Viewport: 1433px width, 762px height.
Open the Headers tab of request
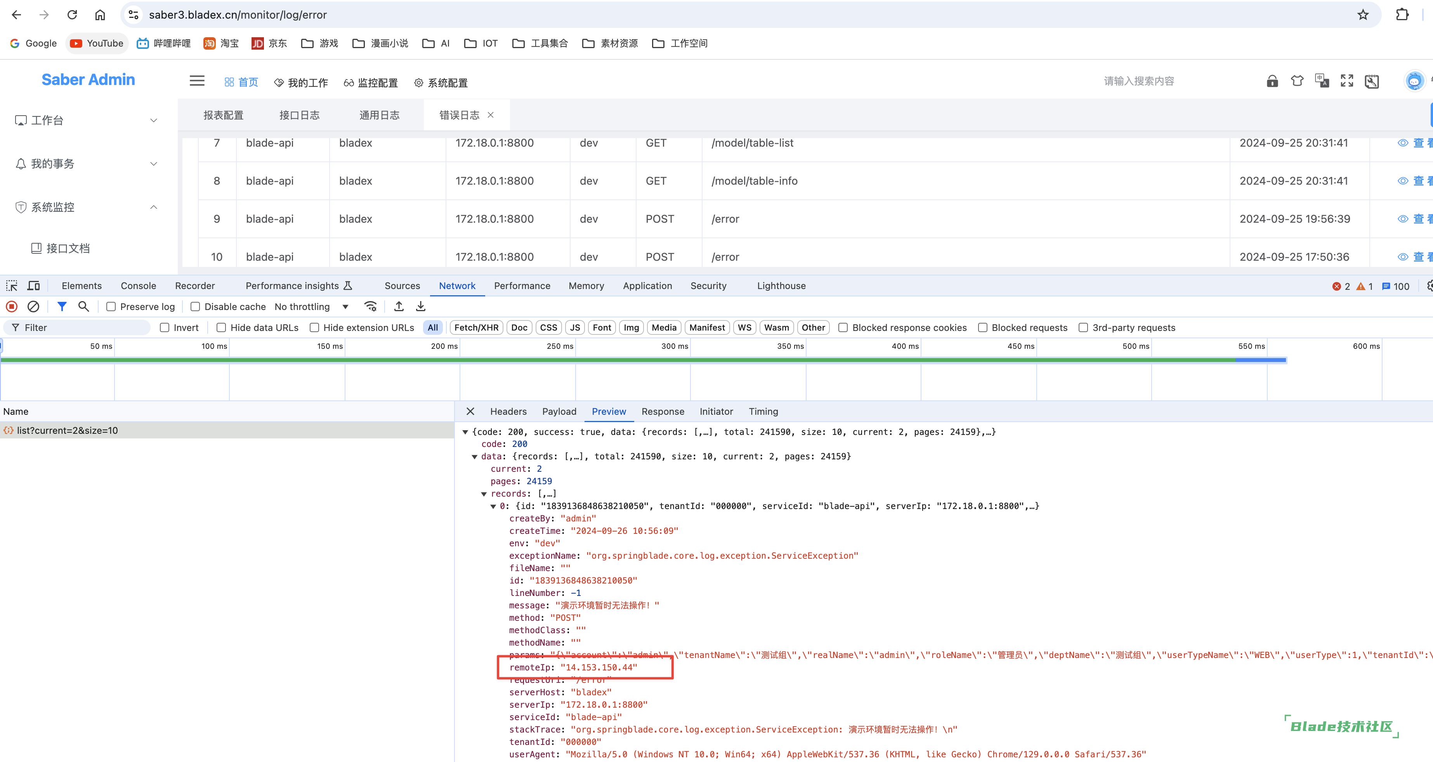pyautogui.click(x=508, y=412)
